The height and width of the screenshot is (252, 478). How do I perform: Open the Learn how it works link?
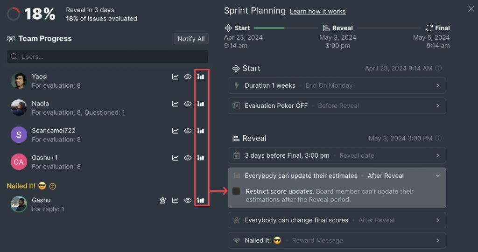tap(317, 11)
